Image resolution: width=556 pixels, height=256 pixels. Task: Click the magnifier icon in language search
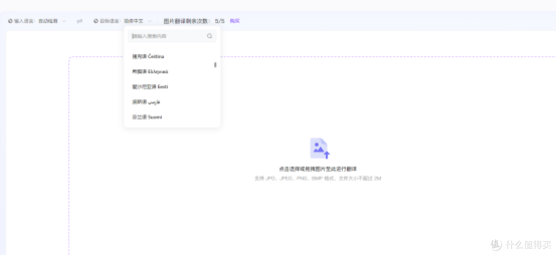[x=210, y=36]
